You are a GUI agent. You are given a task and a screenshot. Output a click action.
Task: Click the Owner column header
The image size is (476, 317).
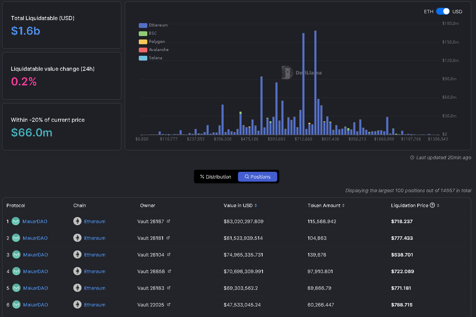(x=148, y=205)
